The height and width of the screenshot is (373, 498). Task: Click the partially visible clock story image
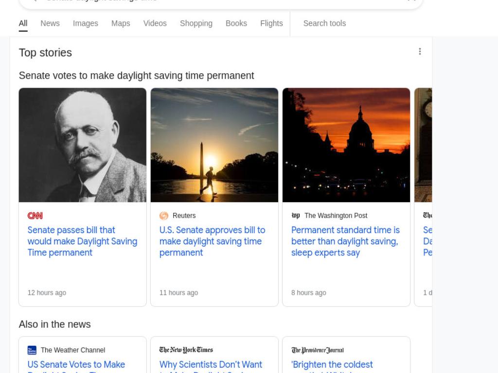coord(424,145)
